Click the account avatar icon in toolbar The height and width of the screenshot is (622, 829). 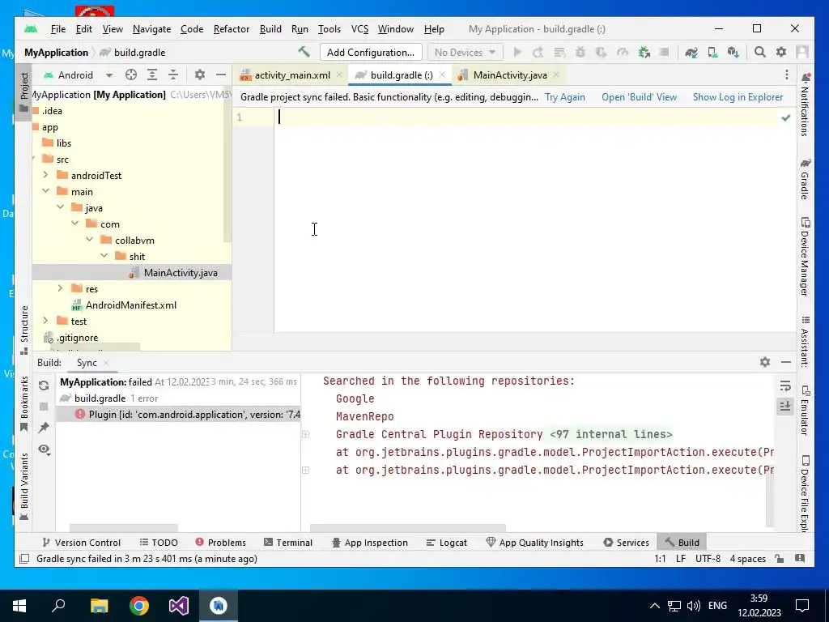pos(802,52)
